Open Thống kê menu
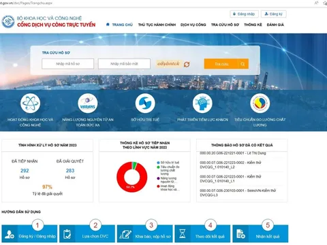 tap(253, 24)
